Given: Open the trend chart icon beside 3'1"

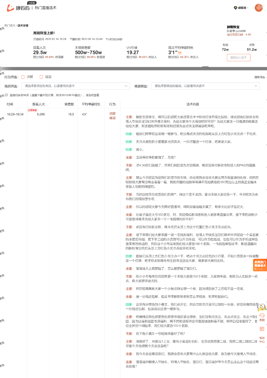Looking at the screenshot, I should tap(180, 52).
